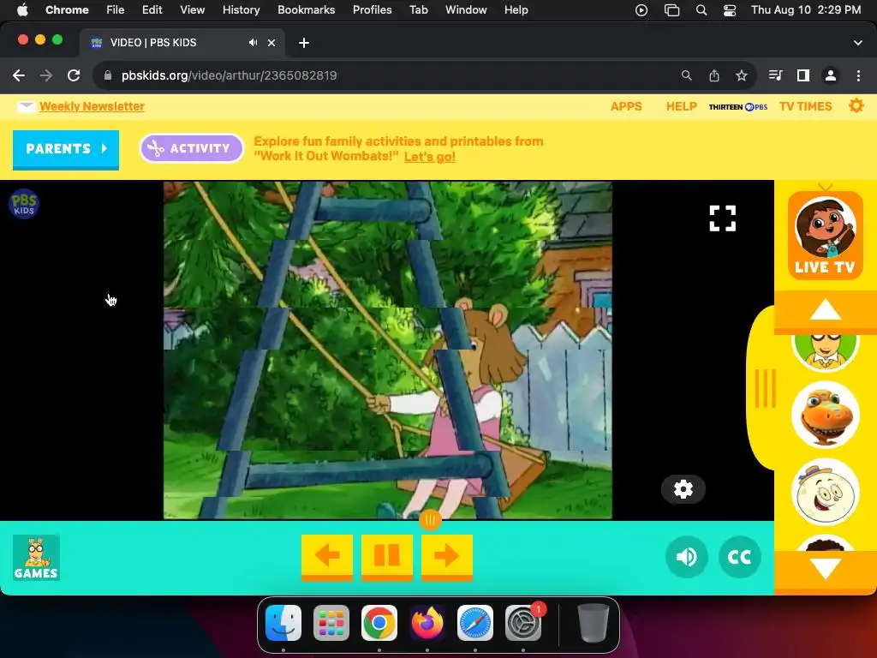Screen dimensions: 877x658
Task: Open Launchpad from the Dock
Action: click(x=331, y=623)
